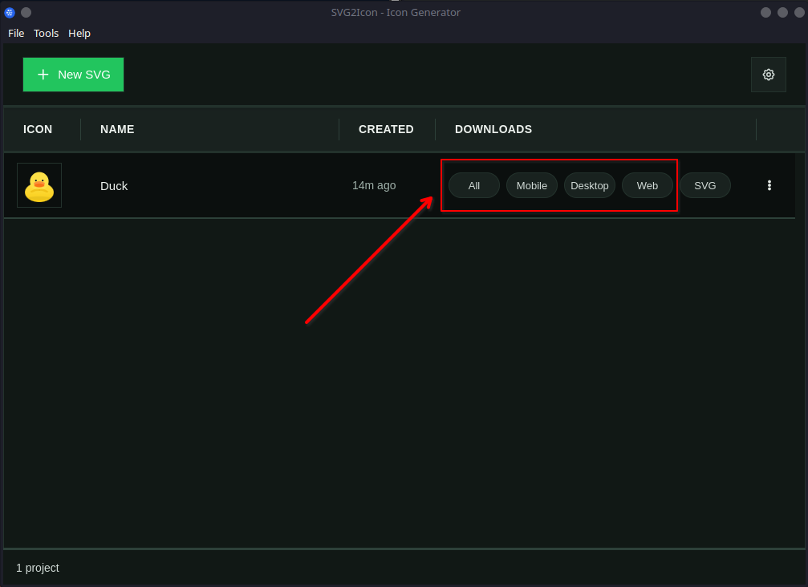The width and height of the screenshot is (808, 587).
Task: Click the plus icon on New SVG button
Action: 43,74
